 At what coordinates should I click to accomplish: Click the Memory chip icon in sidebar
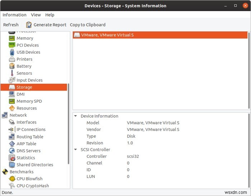12,38
